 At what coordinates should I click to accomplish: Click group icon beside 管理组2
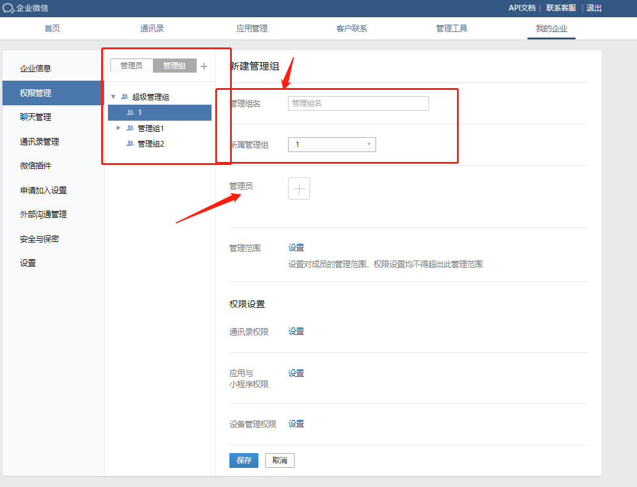130,143
